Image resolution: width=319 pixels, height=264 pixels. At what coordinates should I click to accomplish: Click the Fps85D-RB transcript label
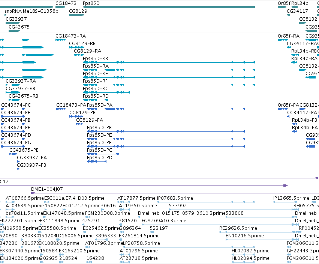coord(95,59)
